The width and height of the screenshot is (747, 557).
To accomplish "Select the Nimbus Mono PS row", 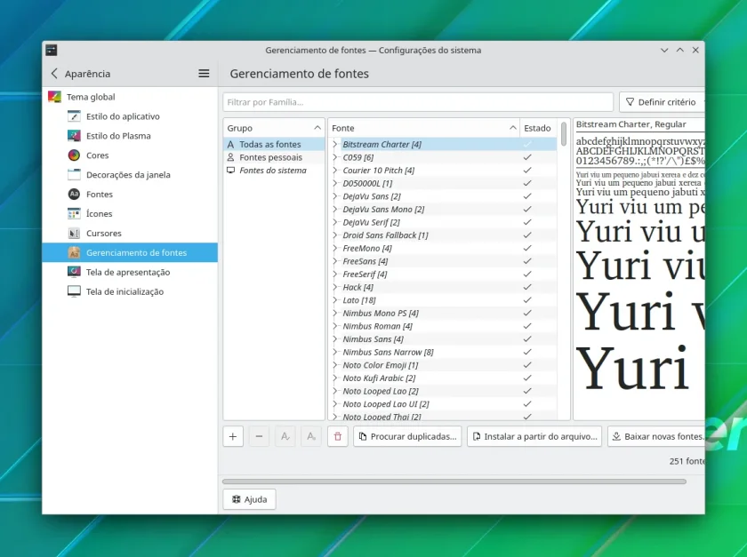I will [442, 314].
